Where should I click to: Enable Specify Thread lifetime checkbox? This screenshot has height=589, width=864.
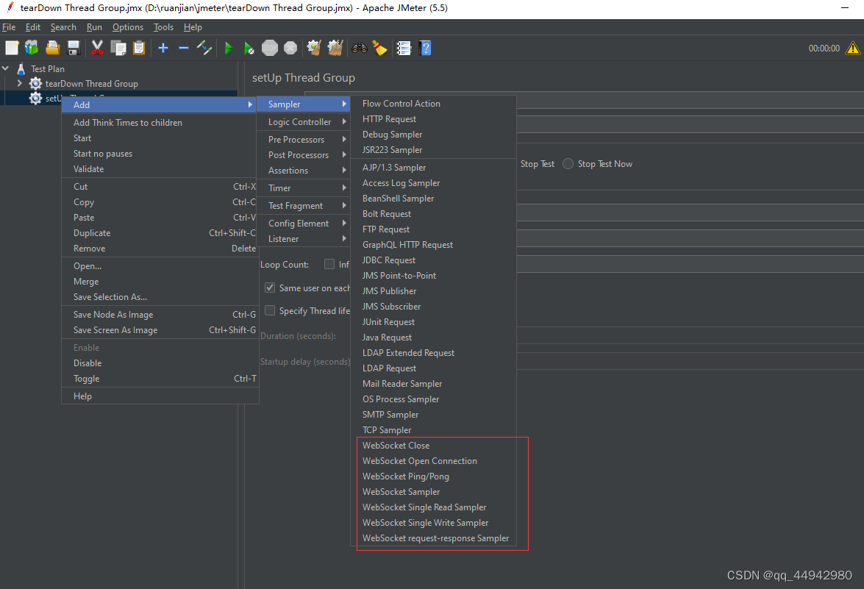point(270,310)
